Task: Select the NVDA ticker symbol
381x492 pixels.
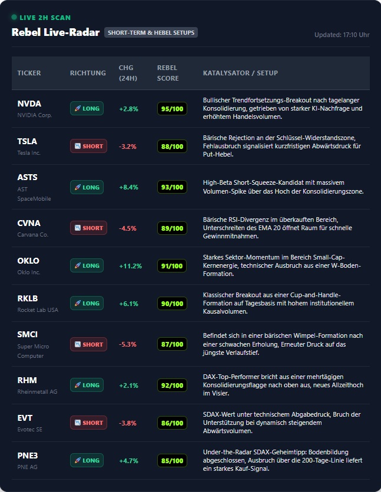Action: click(29, 104)
